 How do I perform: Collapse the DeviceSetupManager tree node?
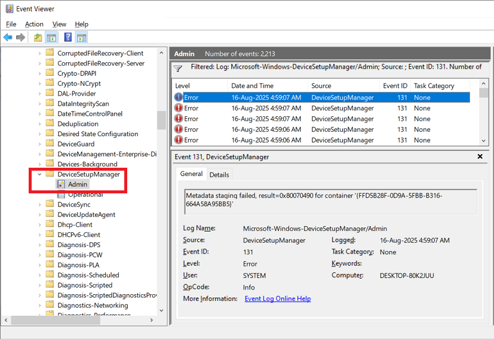click(x=40, y=174)
